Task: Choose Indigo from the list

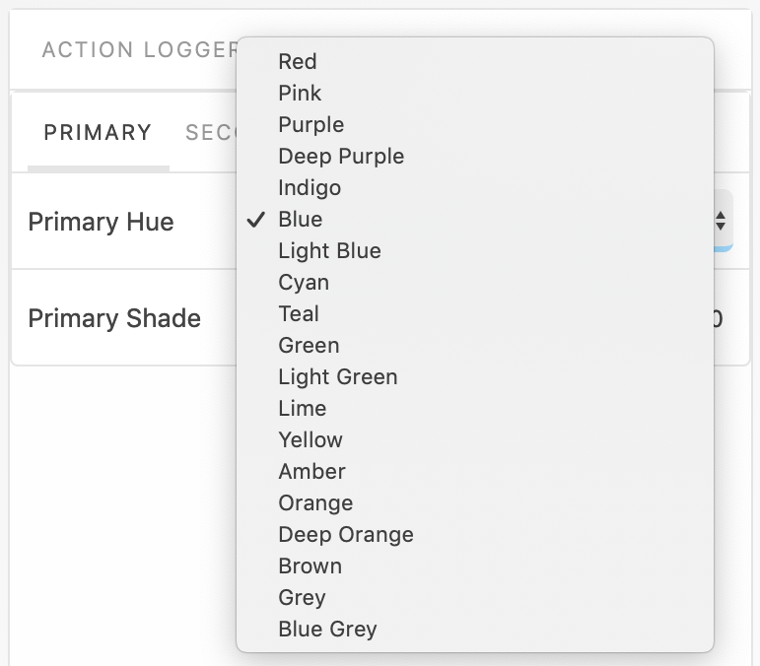Action: click(310, 188)
